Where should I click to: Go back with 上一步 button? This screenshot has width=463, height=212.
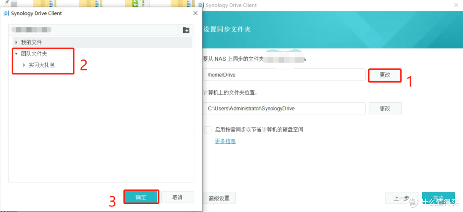pyautogui.click(x=402, y=198)
